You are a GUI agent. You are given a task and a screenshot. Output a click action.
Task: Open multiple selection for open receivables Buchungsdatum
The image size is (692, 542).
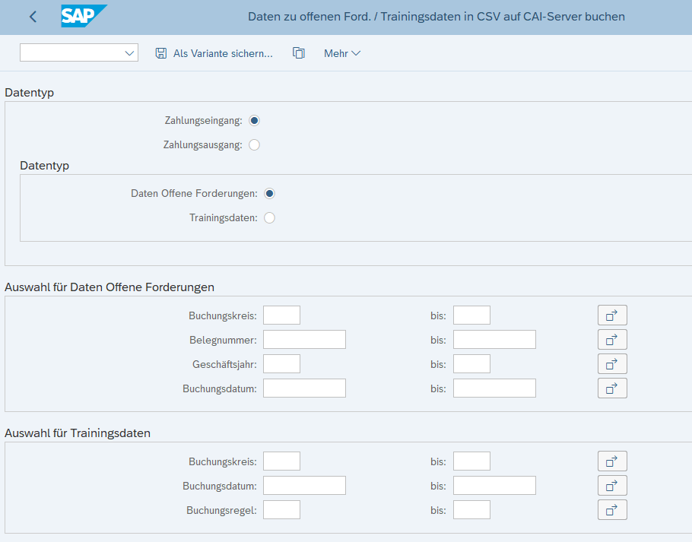click(x=612, y=388)
